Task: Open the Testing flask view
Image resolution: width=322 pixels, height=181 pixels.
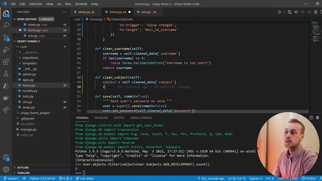Action: coord(6,74)
